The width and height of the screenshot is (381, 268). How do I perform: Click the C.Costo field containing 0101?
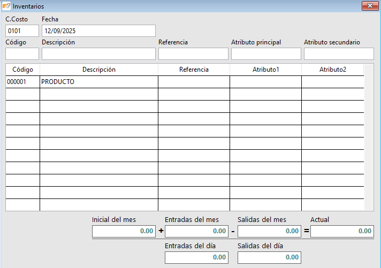[x=22, y=31]
